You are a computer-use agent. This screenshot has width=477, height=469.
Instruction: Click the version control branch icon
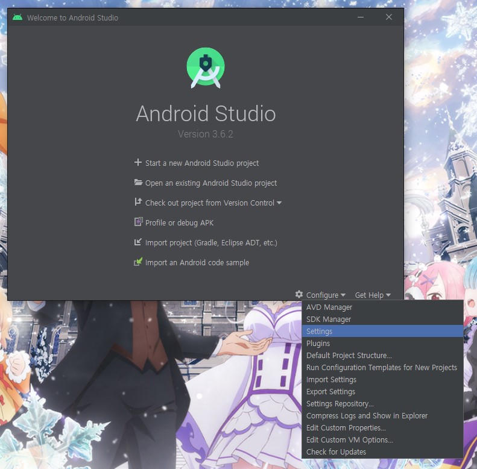[138, 202]
